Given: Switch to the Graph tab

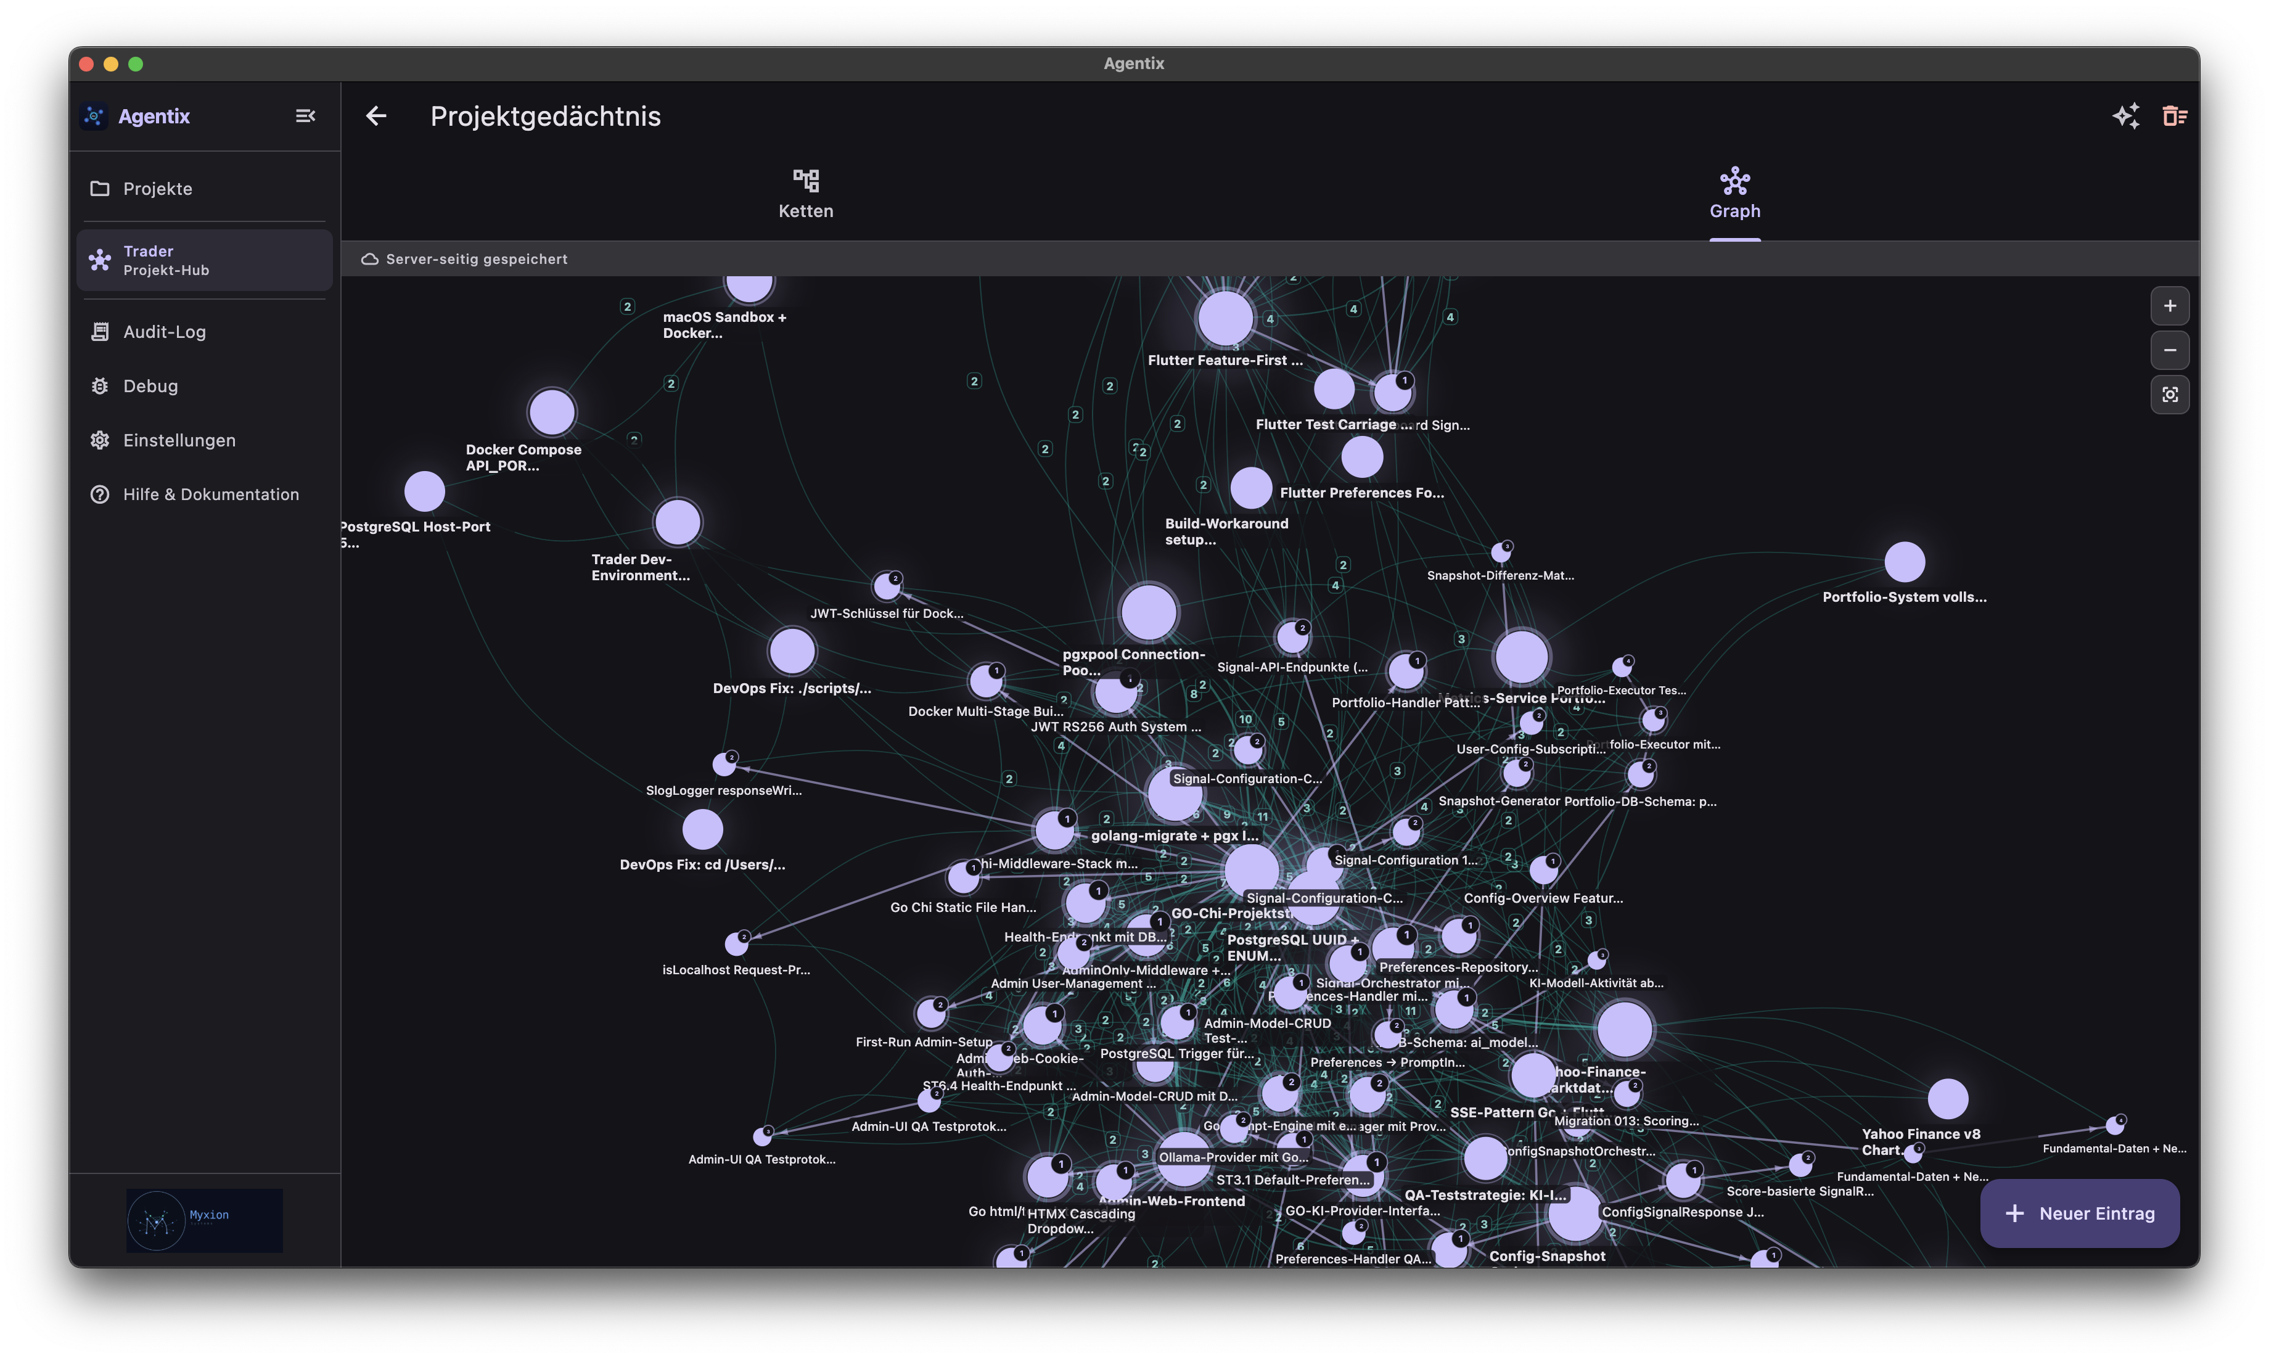Looking at the screenshot, I should pos(1734,196).
